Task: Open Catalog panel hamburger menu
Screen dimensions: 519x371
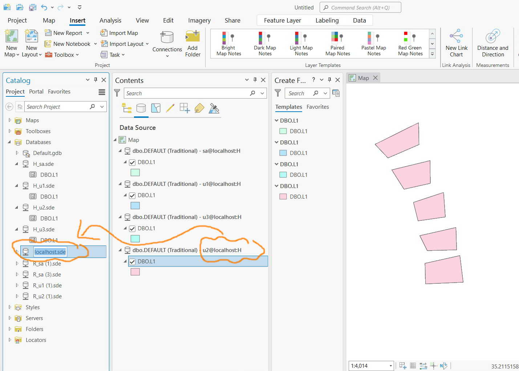Action: (102, 92)
